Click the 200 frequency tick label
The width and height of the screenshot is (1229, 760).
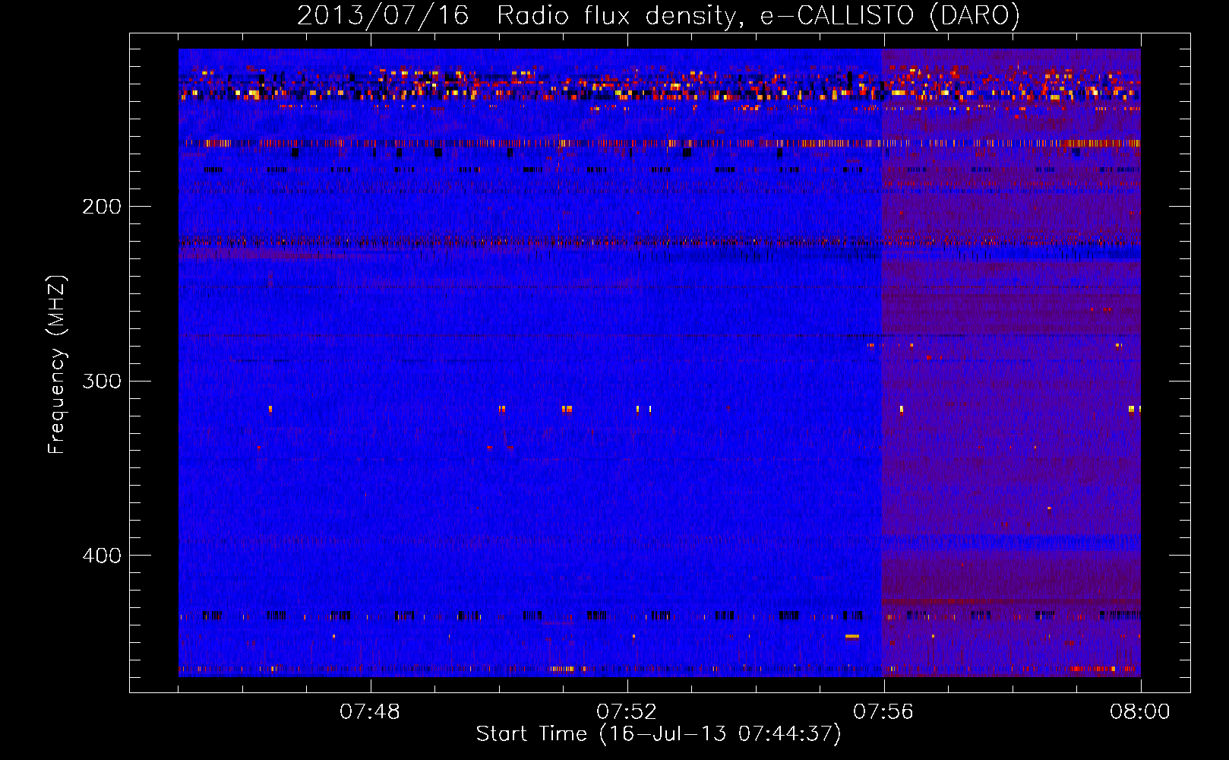pos(102,207)
